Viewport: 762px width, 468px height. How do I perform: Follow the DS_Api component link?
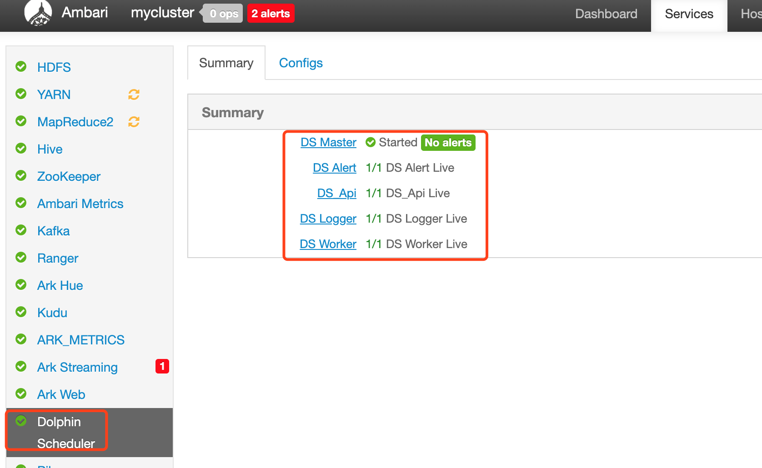click(336, 194)
